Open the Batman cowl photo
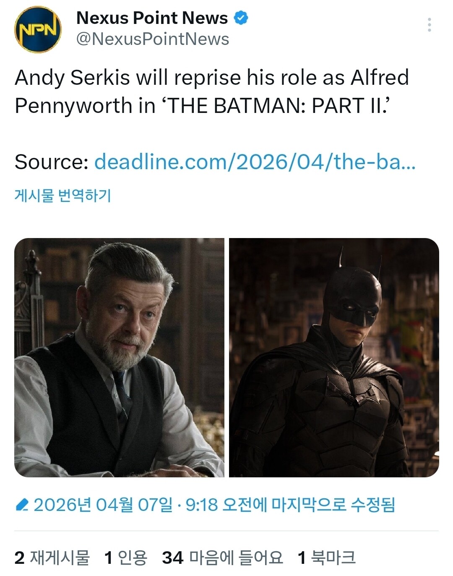Image resolution: width=453 pixels, height=576 pixels. (334, 358)
